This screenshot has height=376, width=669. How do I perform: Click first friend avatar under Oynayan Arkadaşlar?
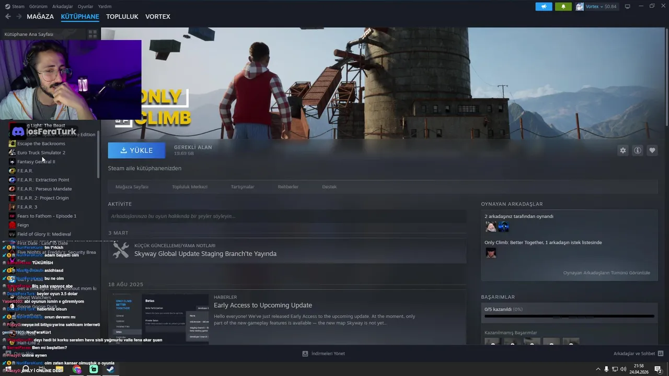click(x=491, y=227)
